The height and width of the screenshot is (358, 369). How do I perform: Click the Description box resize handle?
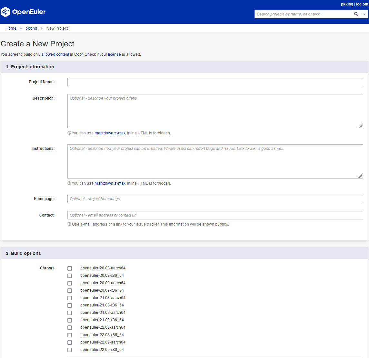click(x=360, y=125)
